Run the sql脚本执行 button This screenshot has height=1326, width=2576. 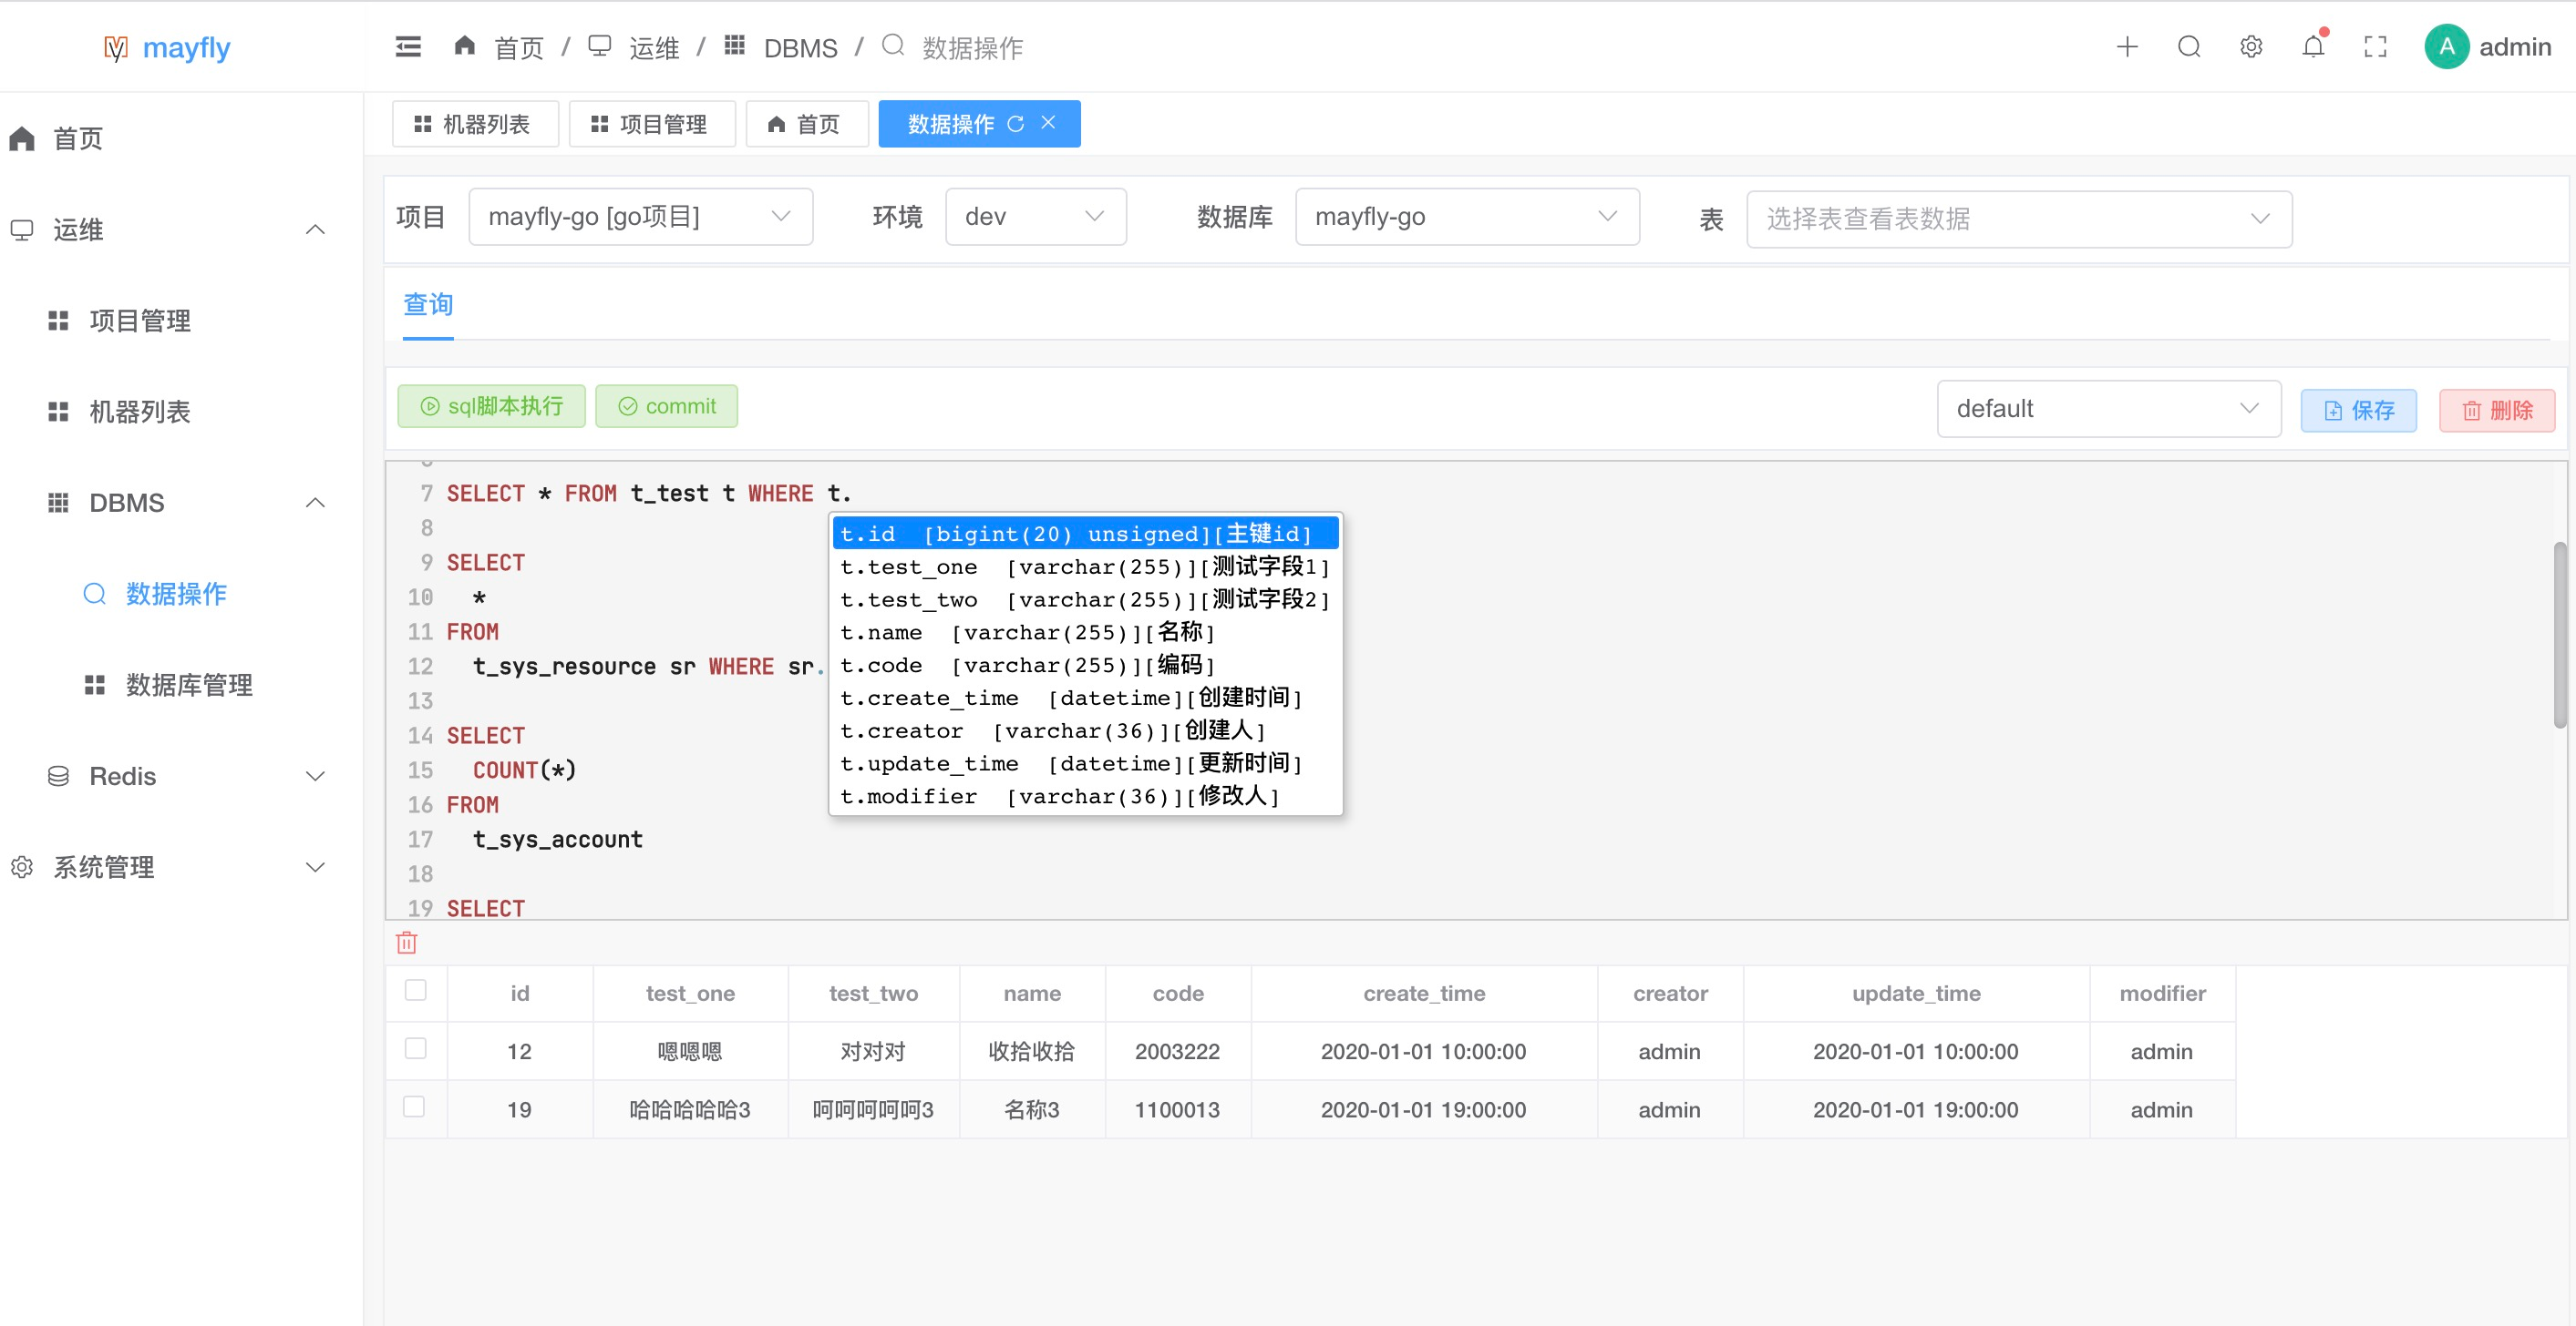491,407
